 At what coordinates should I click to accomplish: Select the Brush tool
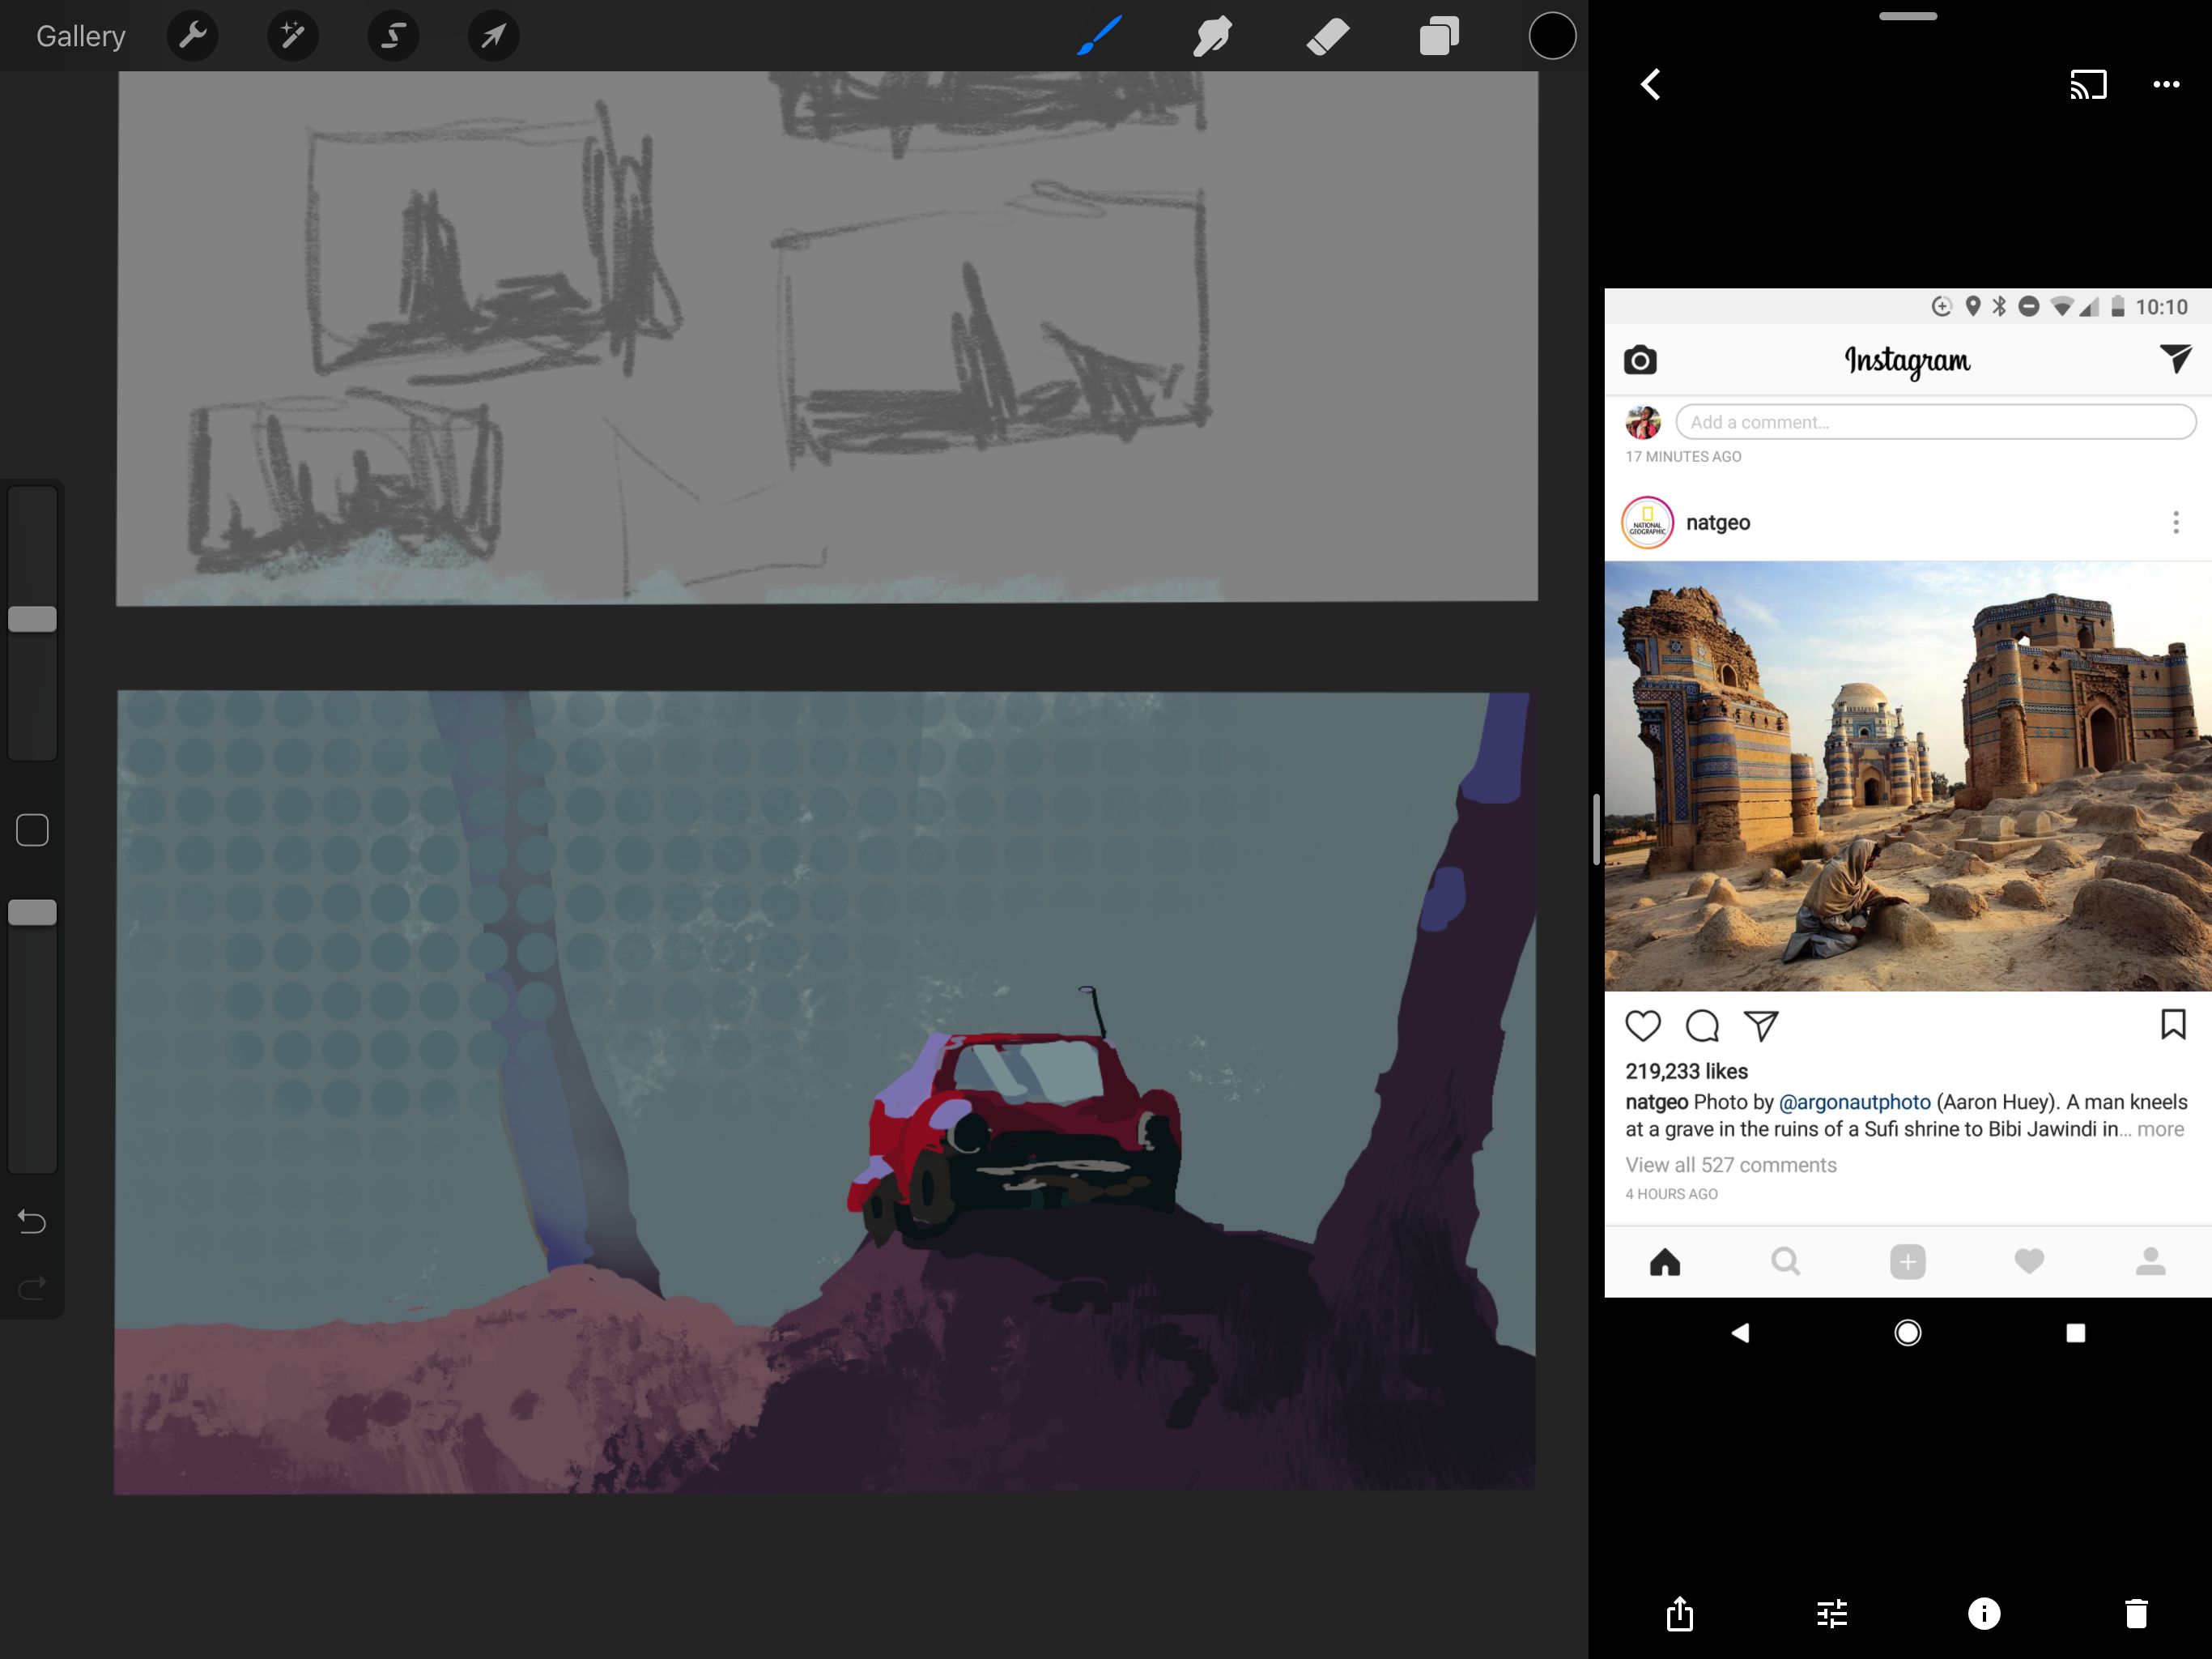(1099, 37)
